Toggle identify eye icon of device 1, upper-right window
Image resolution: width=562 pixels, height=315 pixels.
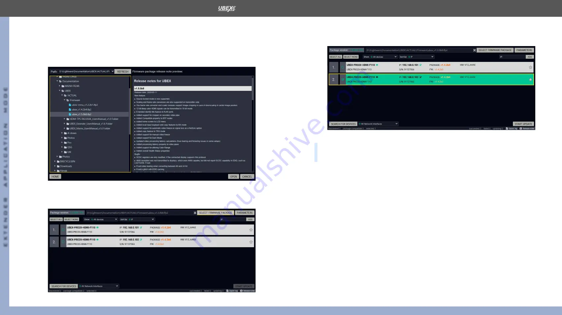(x=377, y=65)
